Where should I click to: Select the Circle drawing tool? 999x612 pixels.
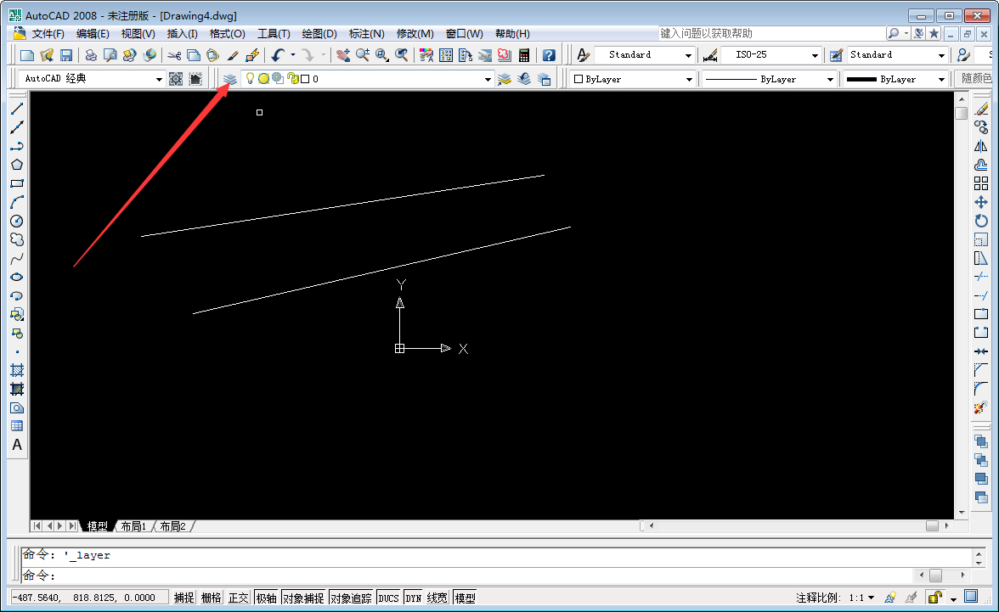(x=17, y=220)
